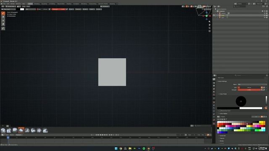The height and width of the screenshot is (151, 269).
Task: Click the pan hand gizmo icon
Action: (209, 25)
